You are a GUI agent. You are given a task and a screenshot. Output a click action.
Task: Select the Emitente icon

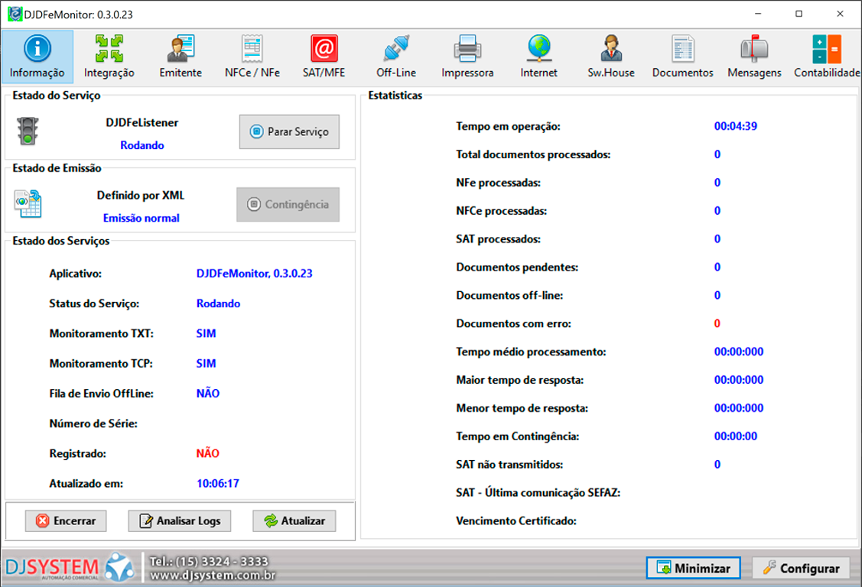pos(181,57)
